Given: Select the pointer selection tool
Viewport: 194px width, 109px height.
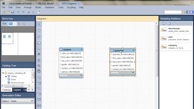Looking at the screenshot, I should [x=39, y=24].
